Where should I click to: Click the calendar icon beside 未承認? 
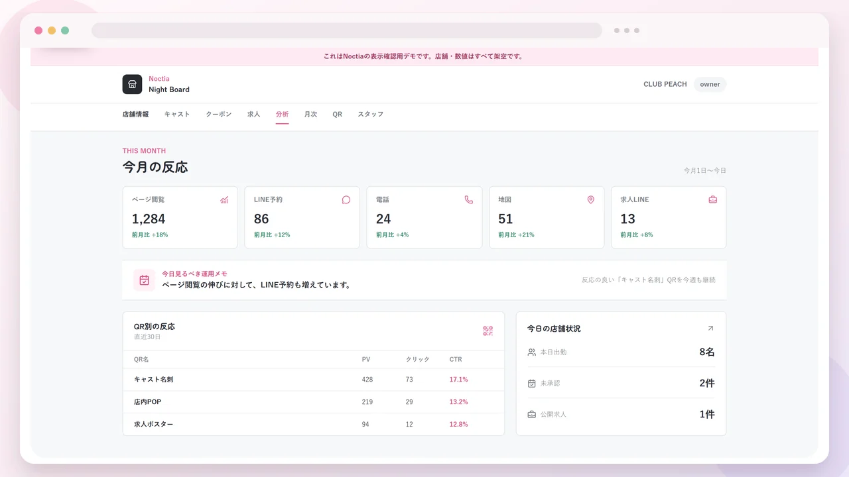click(532, 384)
